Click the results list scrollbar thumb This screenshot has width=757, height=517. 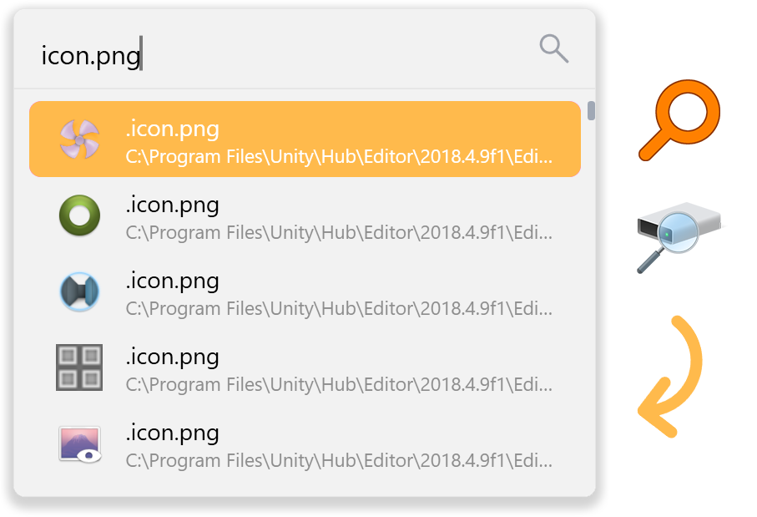click(x=591, y=110)
